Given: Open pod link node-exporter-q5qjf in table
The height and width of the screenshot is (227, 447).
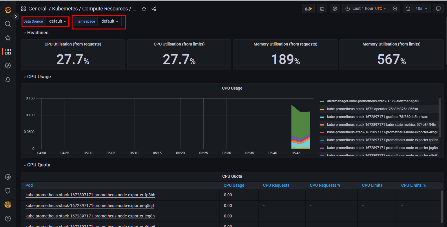Looking at the screenshot, I should click(x=90, y=206).
